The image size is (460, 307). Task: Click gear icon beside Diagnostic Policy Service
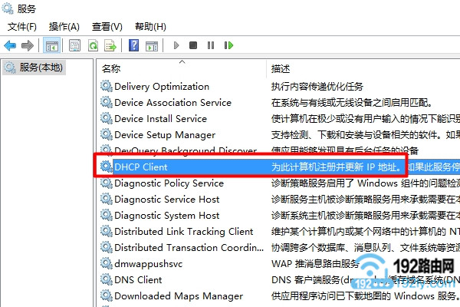point(107,183)
